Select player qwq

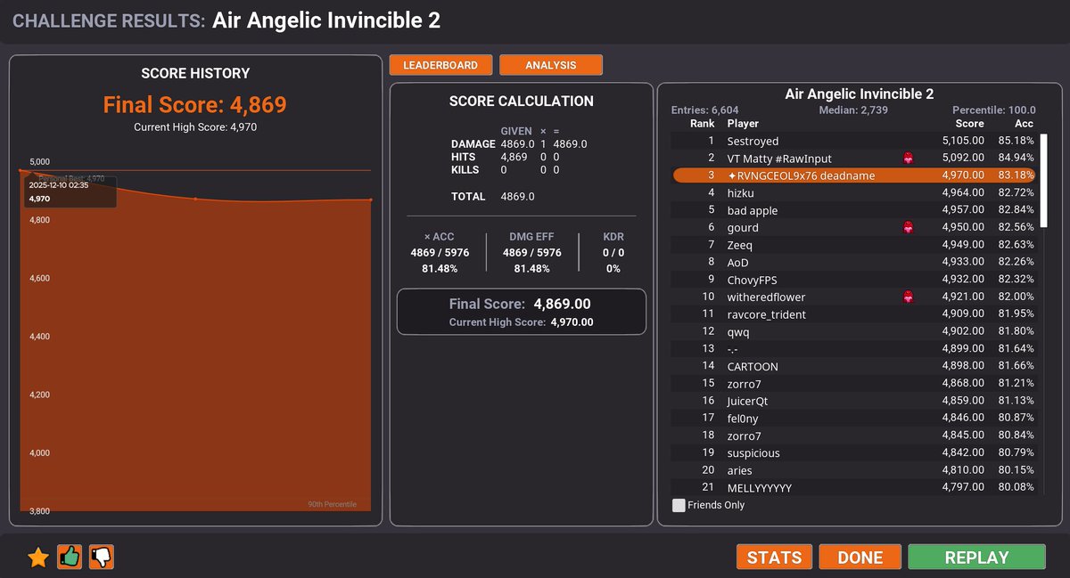click(855, 331)
